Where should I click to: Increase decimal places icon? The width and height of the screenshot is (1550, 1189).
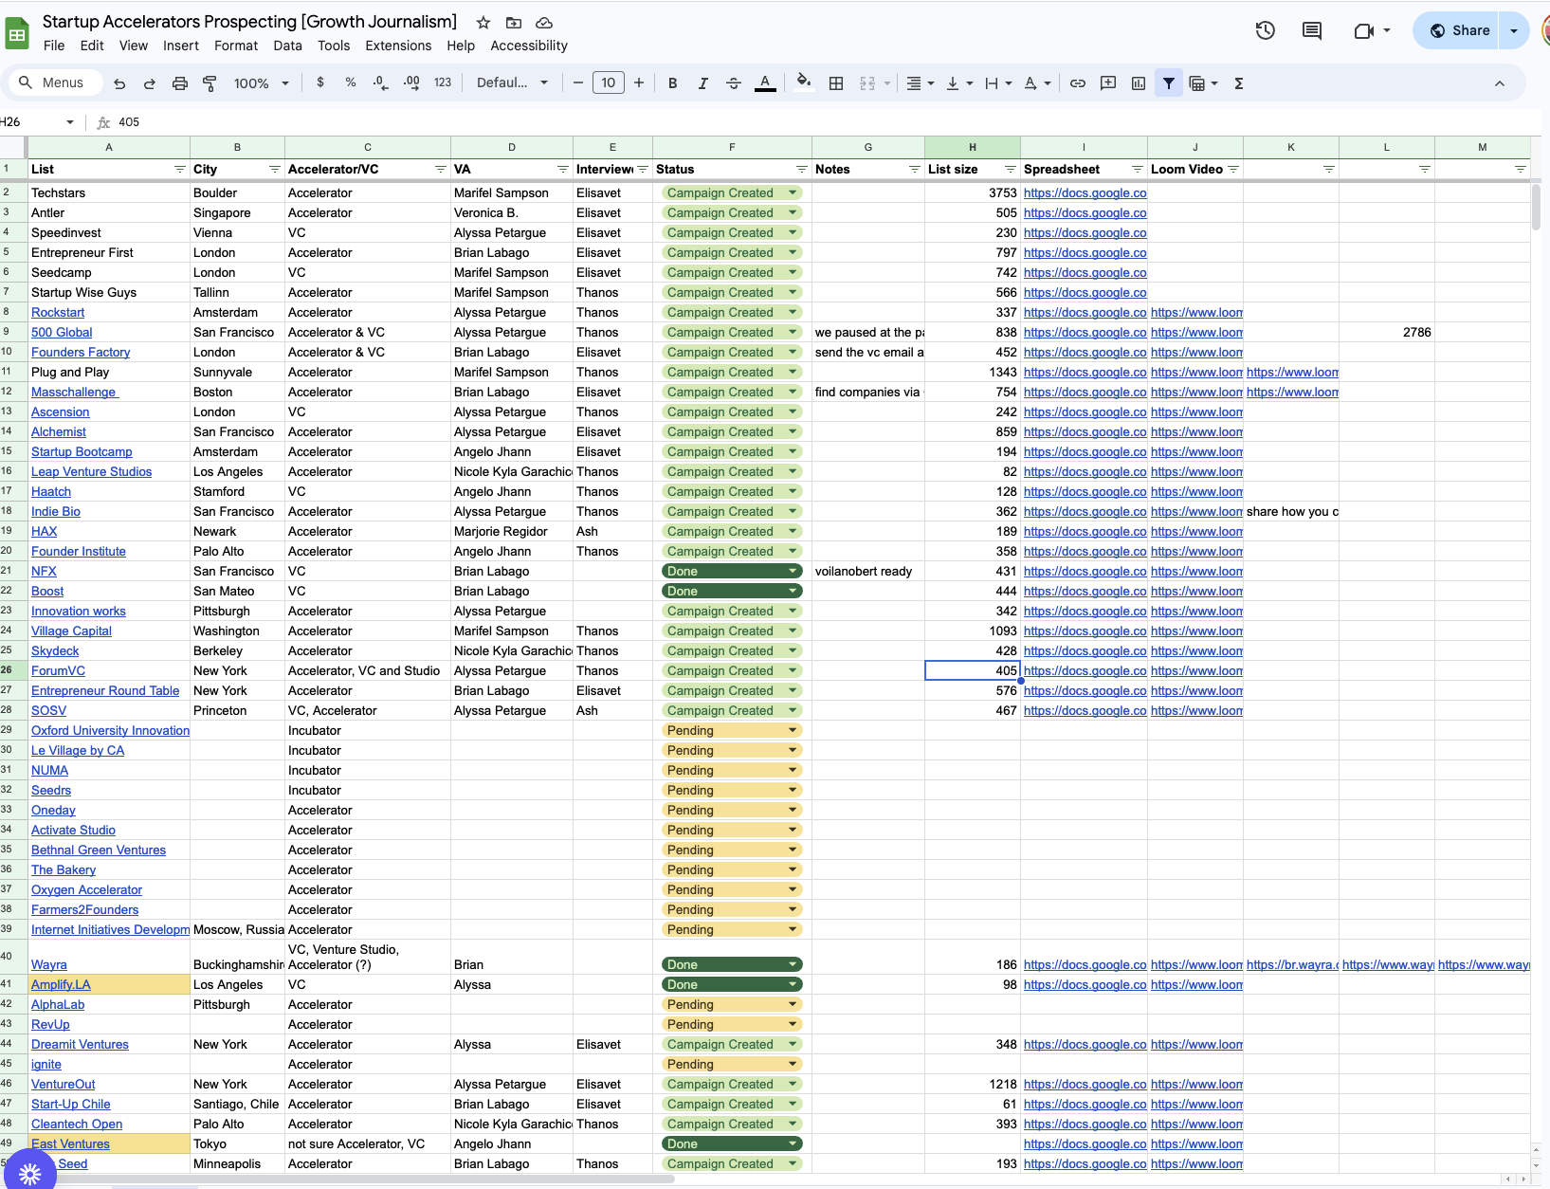(411, 82)
